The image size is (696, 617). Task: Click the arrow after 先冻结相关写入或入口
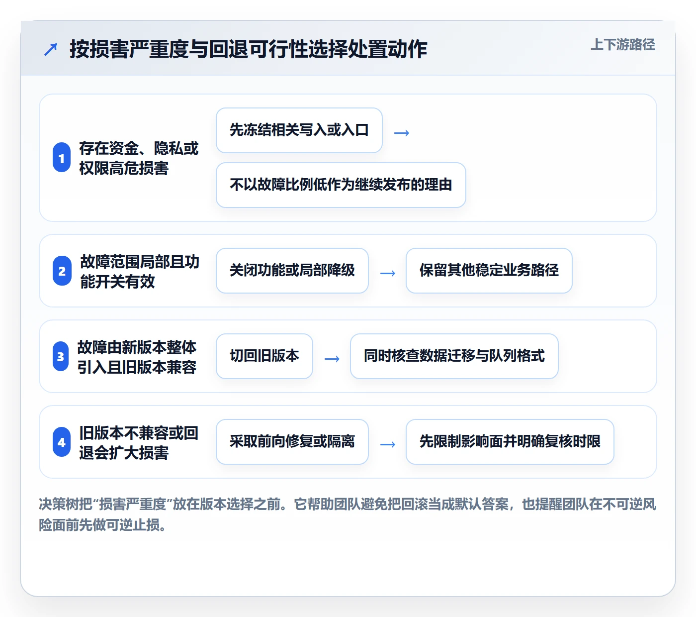pyautogui.click(x=402, y=133)
